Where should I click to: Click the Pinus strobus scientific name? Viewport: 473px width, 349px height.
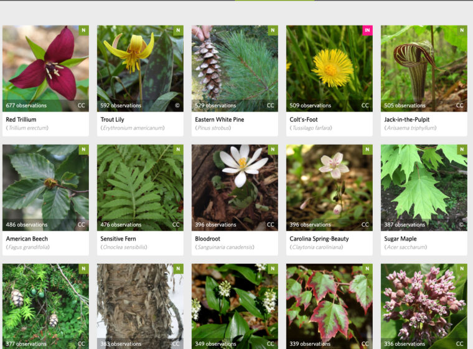point(213,128)
